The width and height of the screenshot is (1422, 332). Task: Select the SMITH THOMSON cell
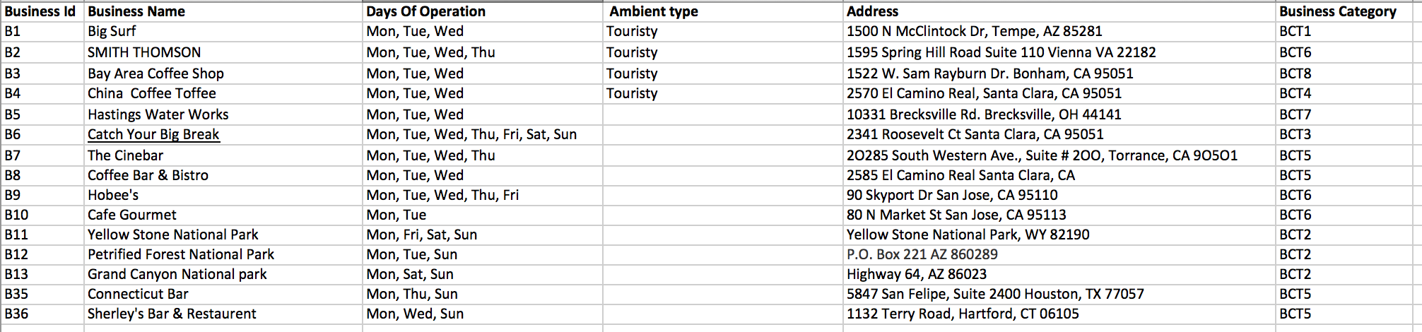(223, 52)
